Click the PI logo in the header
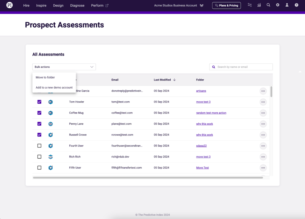The height and width of the screenshot is (219, 305). (10, 5)
